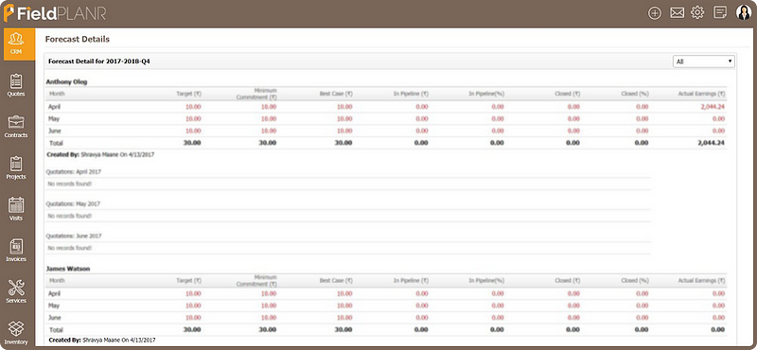Open the notes icon in header
This screenshot has width=757, height=350.
click(x=720, y=12)
